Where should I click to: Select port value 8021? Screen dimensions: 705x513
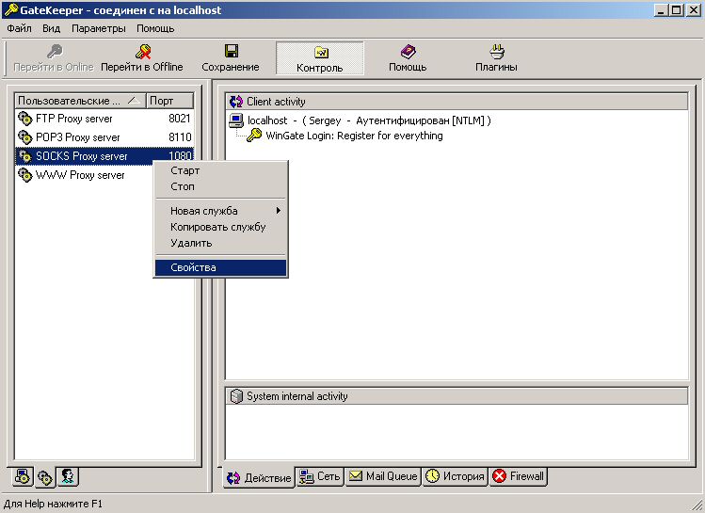point(180,119)
